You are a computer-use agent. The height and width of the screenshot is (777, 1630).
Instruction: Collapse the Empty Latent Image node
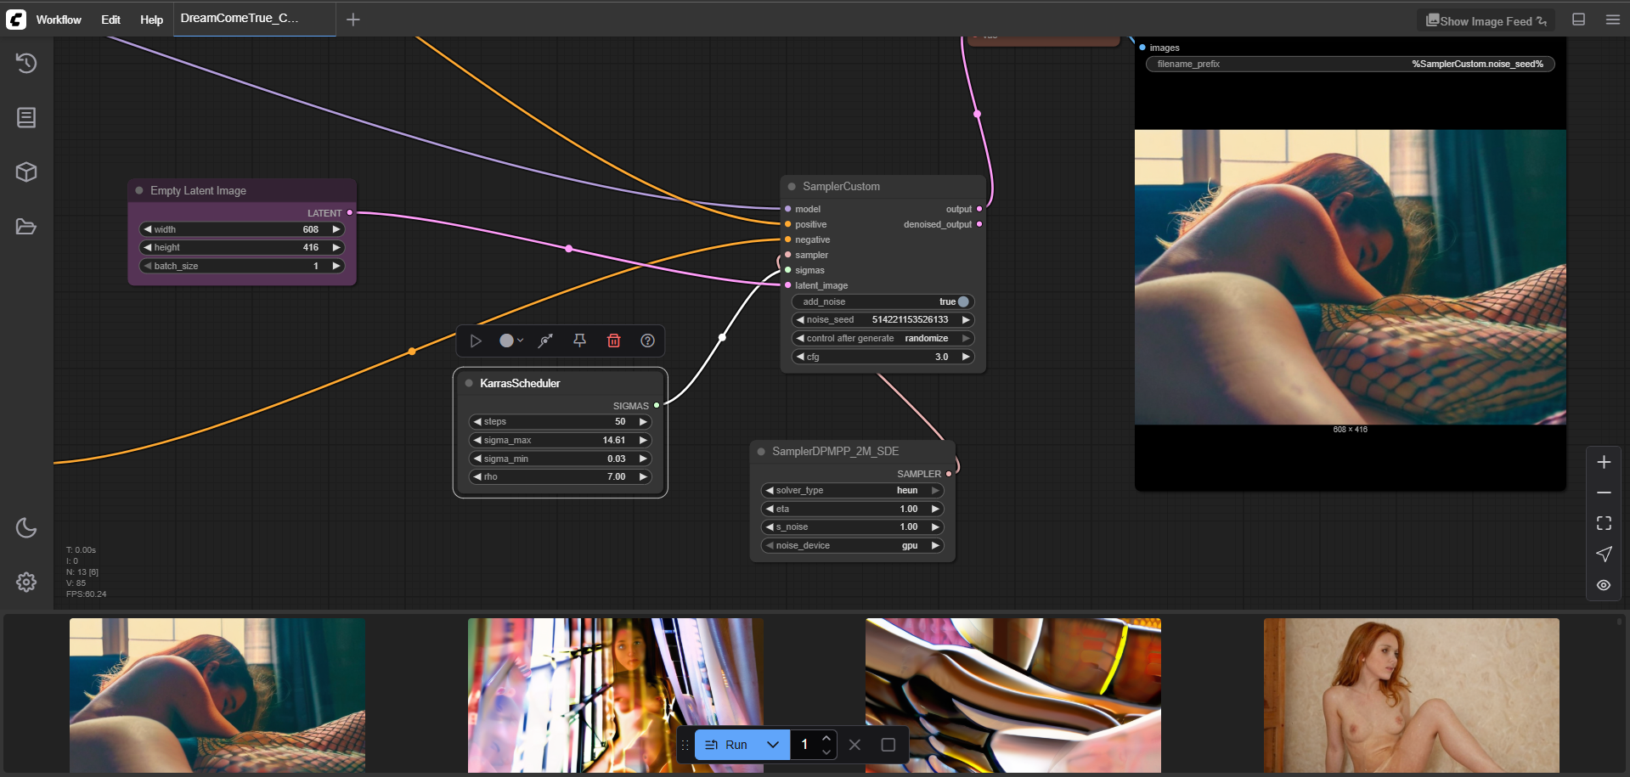pos(139,190)
